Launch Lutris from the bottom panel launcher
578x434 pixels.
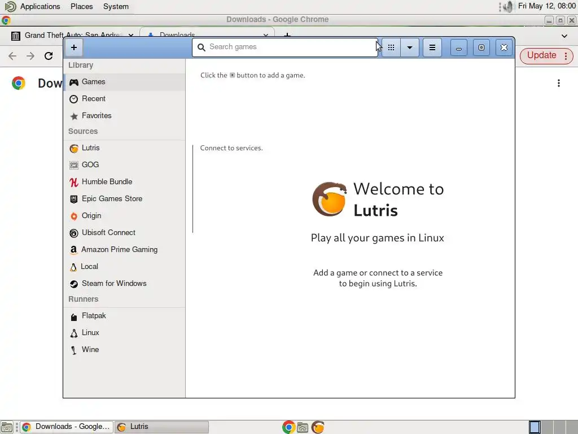tap(318, 427)
